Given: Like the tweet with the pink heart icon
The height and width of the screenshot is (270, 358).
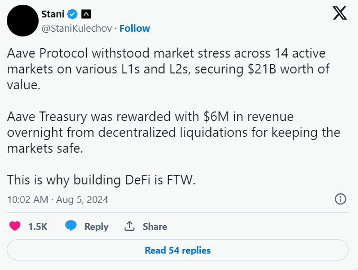Looking at the screenshot, I should click(x=15, y=226).
